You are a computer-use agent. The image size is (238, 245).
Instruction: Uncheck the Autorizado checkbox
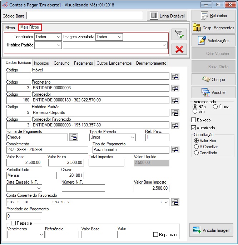[x=194, y=128]
